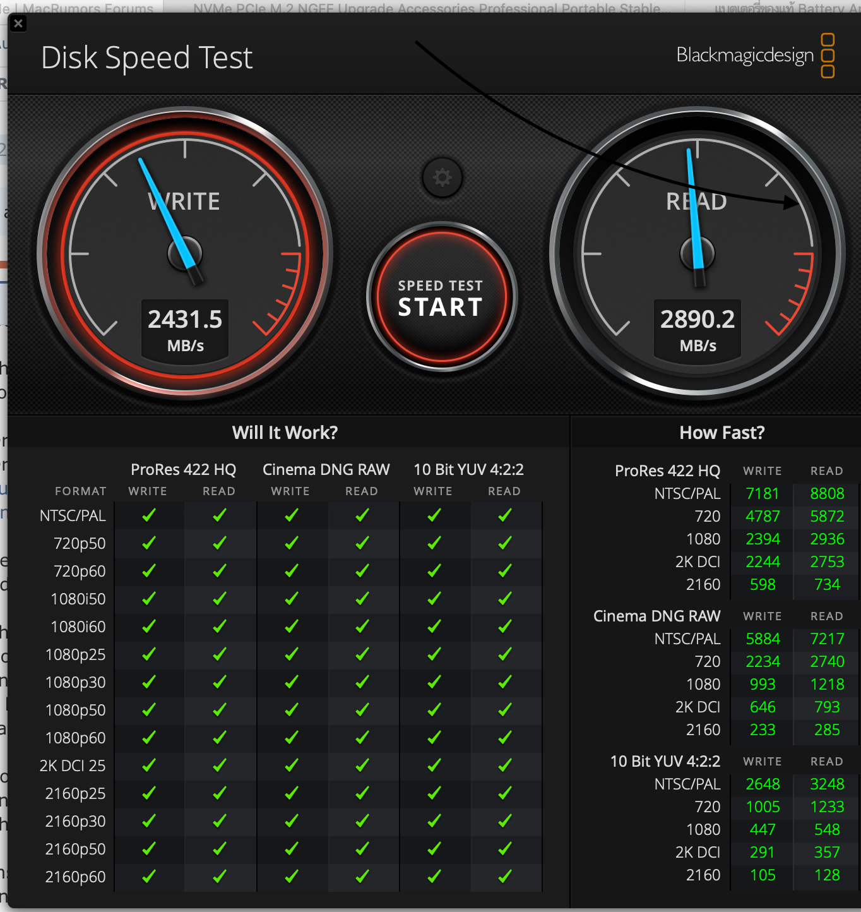Click the Cinema DNG read checkmark for 2K DCI 25
The width and height of the screenshot is (861, 912).
[x=362, y=765]
